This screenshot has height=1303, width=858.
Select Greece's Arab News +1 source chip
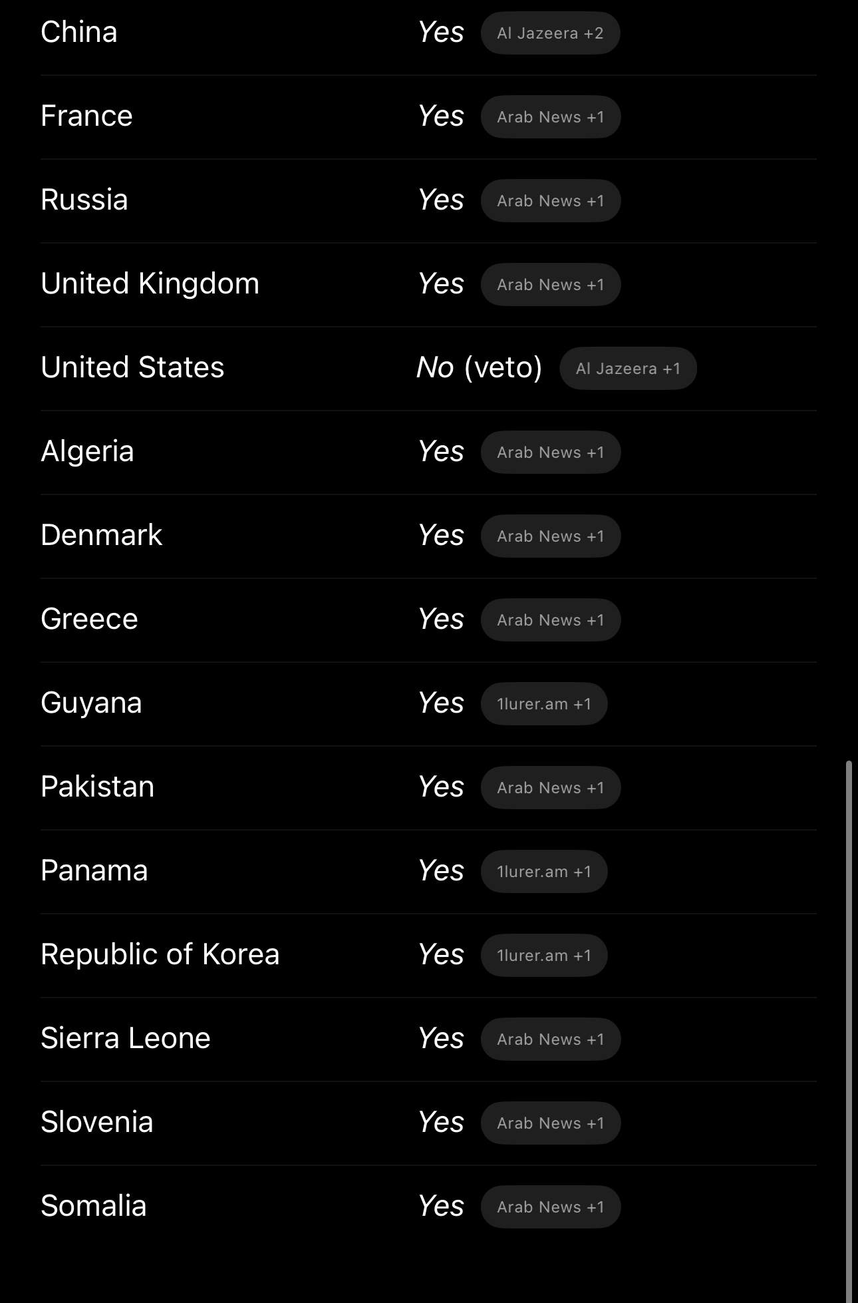coord(551,620)
